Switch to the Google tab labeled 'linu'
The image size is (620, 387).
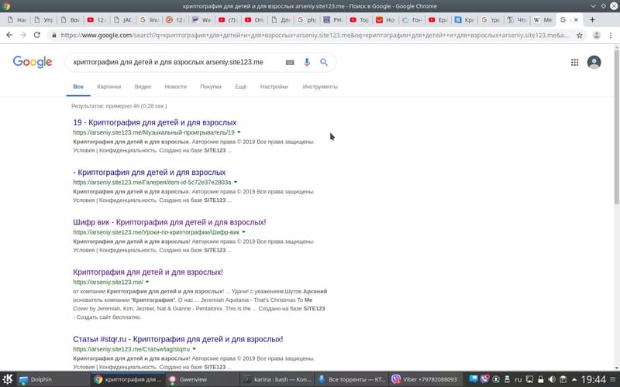pos(149,20)
